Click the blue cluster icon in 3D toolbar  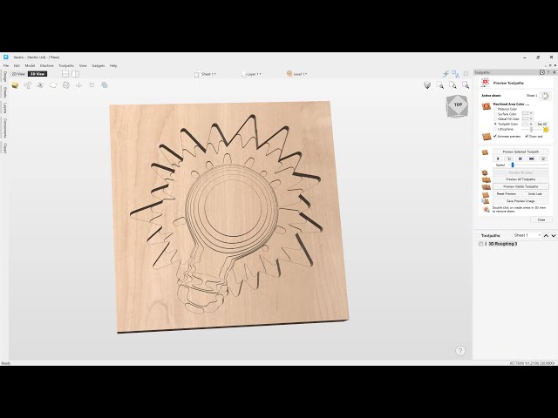pyautogui.click(x=105, y=85)
